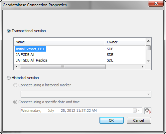Open the date and time dropdown arrow

point(139,111)
